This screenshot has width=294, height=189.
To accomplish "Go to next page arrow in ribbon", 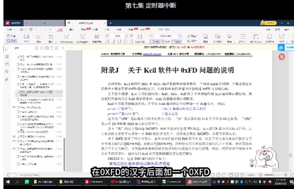I will click(x=179, y=36).
